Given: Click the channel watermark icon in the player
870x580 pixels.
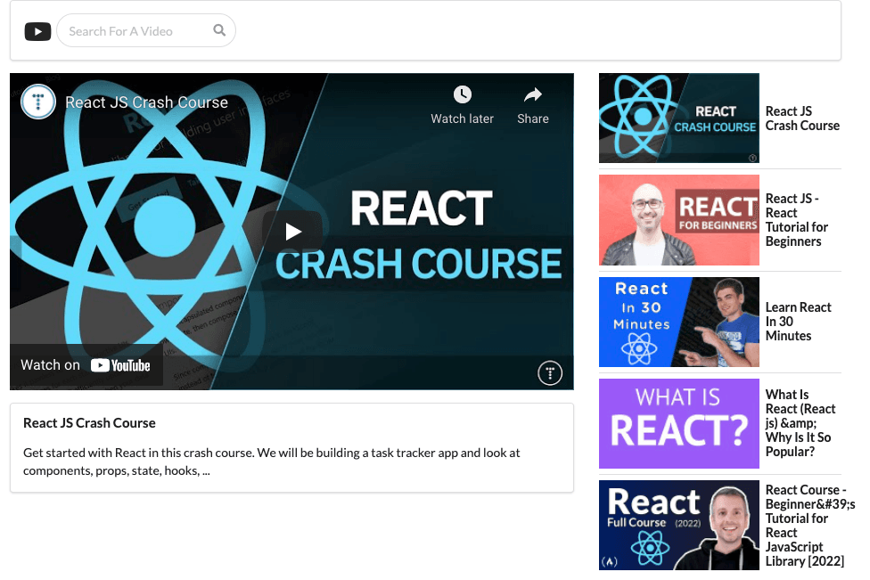Looking at the screenshot, I should (x=550, y=373).
